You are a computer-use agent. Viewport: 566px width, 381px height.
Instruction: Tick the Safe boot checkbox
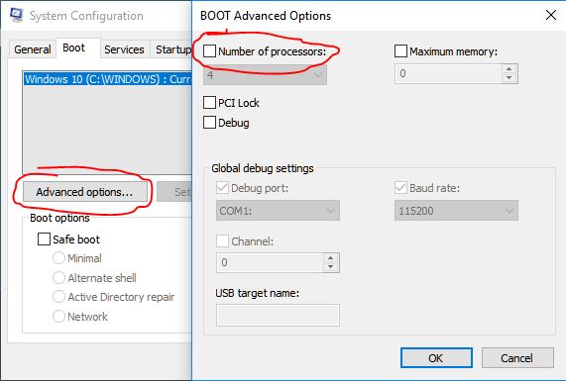point(44,238)
